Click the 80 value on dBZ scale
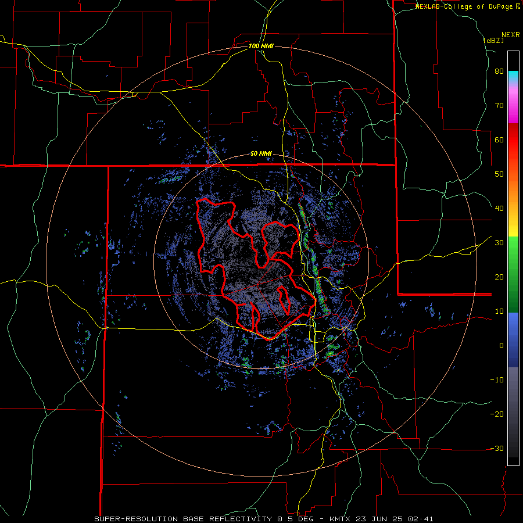Viewport: 523px width, 523px height. coord(499,71)
